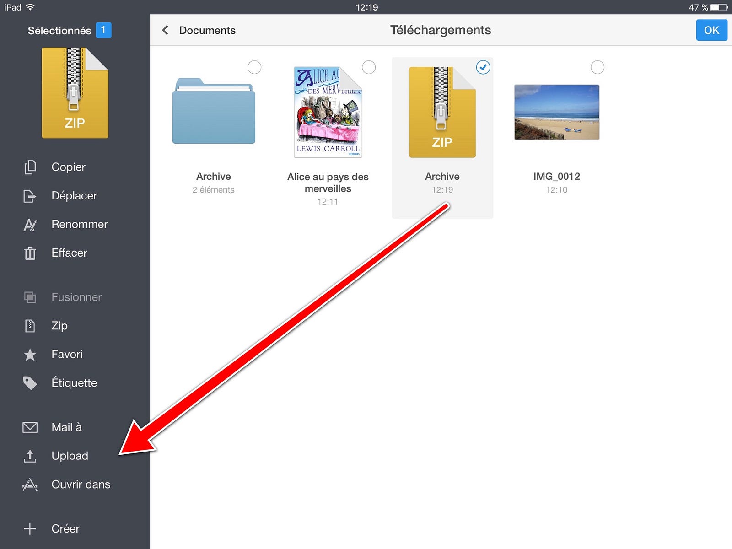Screen dimensions: 732x549
Task: Open the Alice book cover thumbnail
Action: click(x=328, y=112)
